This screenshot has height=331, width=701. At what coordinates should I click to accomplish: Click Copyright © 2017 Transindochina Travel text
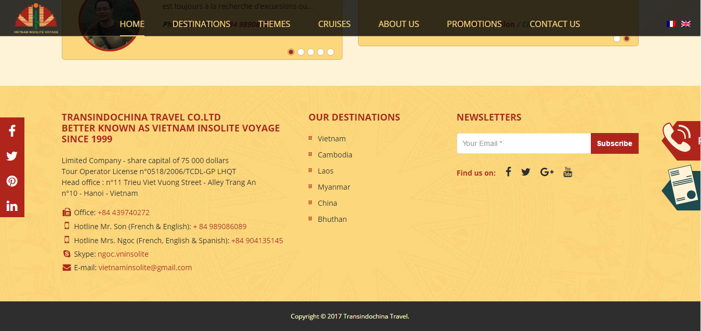point(350,316)
